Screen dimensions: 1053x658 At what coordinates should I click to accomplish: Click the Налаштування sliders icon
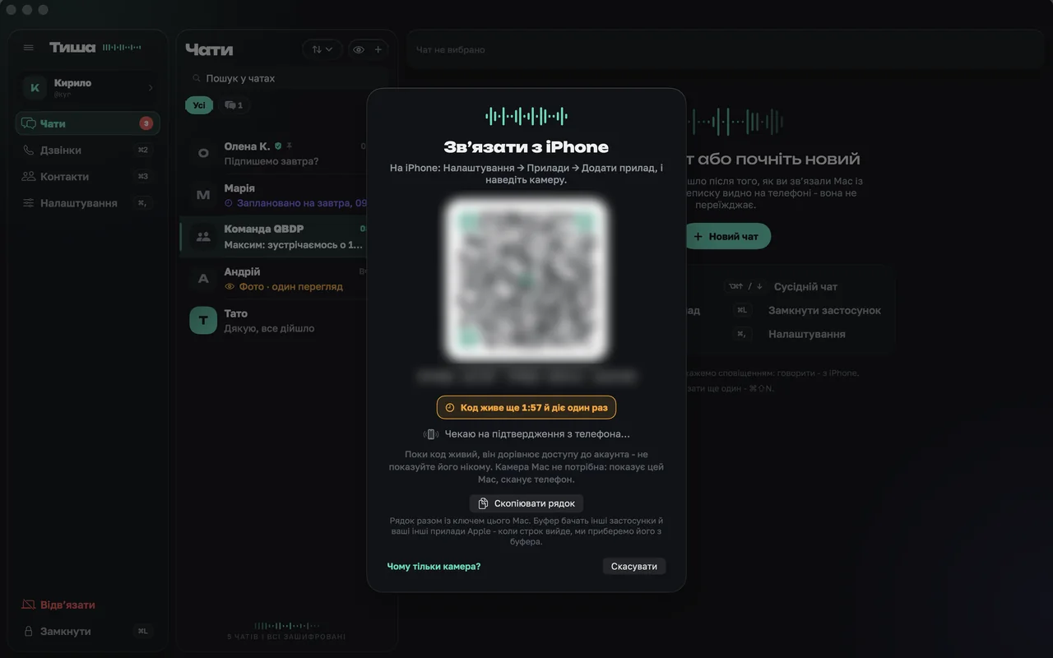[29, 202]
